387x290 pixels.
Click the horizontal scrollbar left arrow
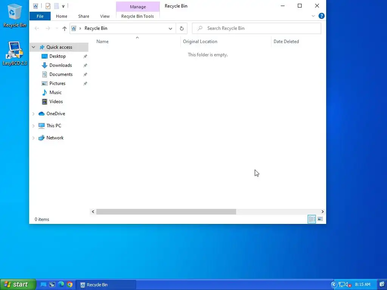(x=93, y=211)
